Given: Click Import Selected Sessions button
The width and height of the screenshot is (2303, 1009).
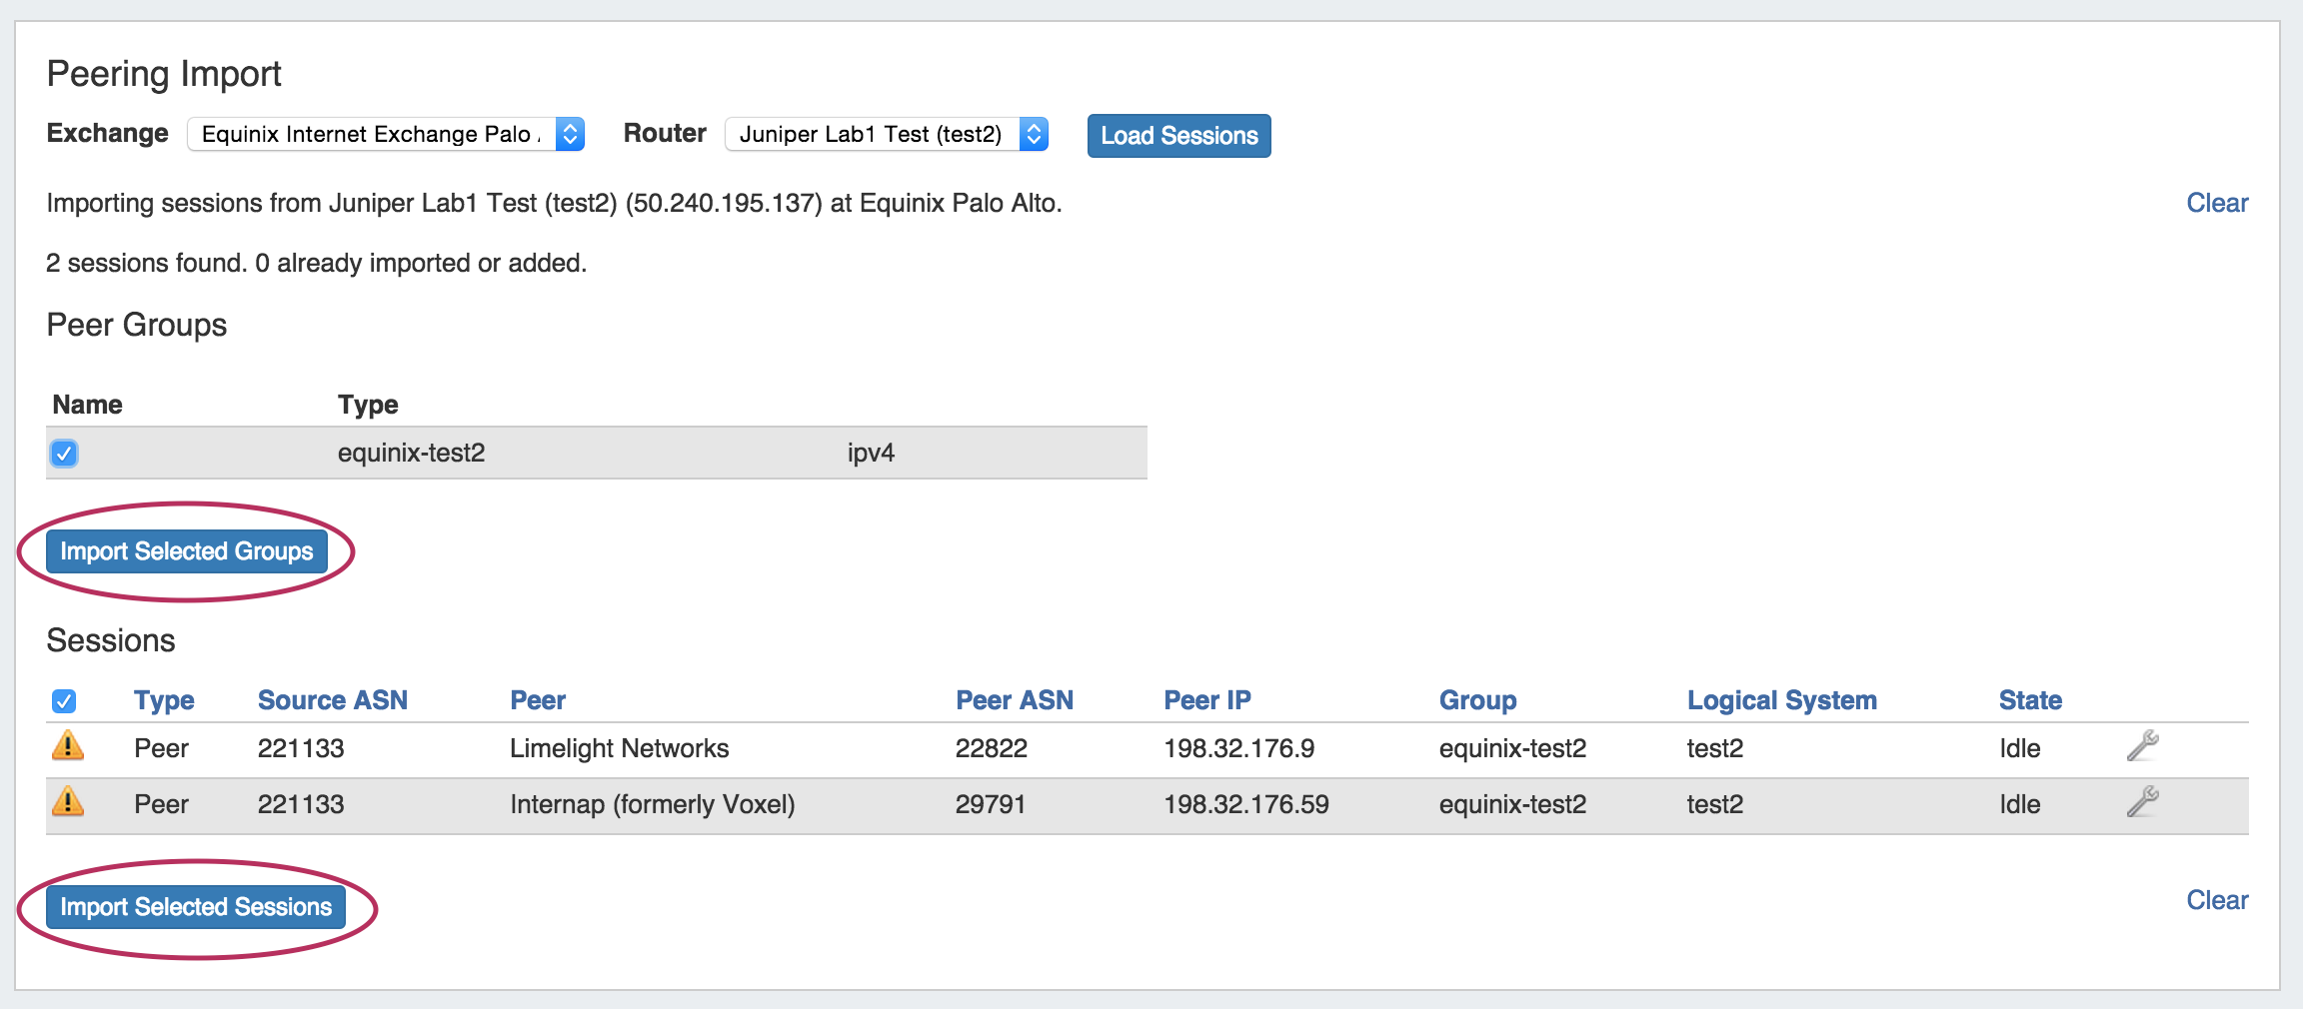Looking at the screenshot, I should 196,907.
